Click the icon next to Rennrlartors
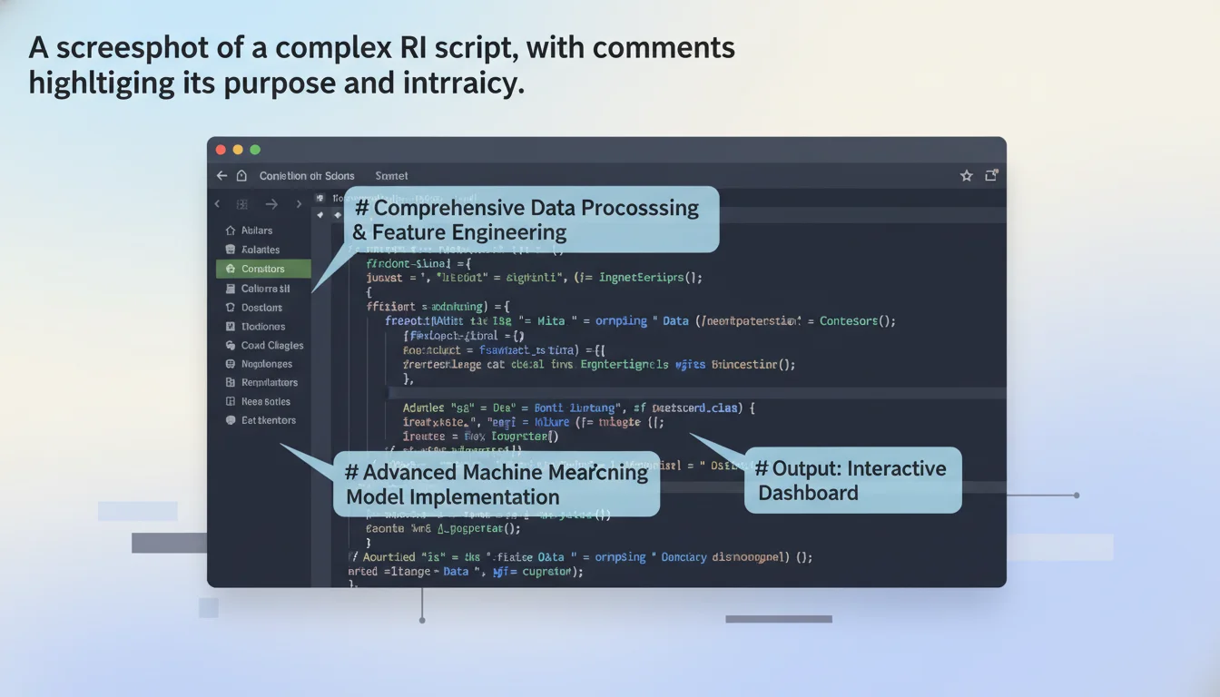Screen dimensions: 1220x697 (x=231, y=382)
